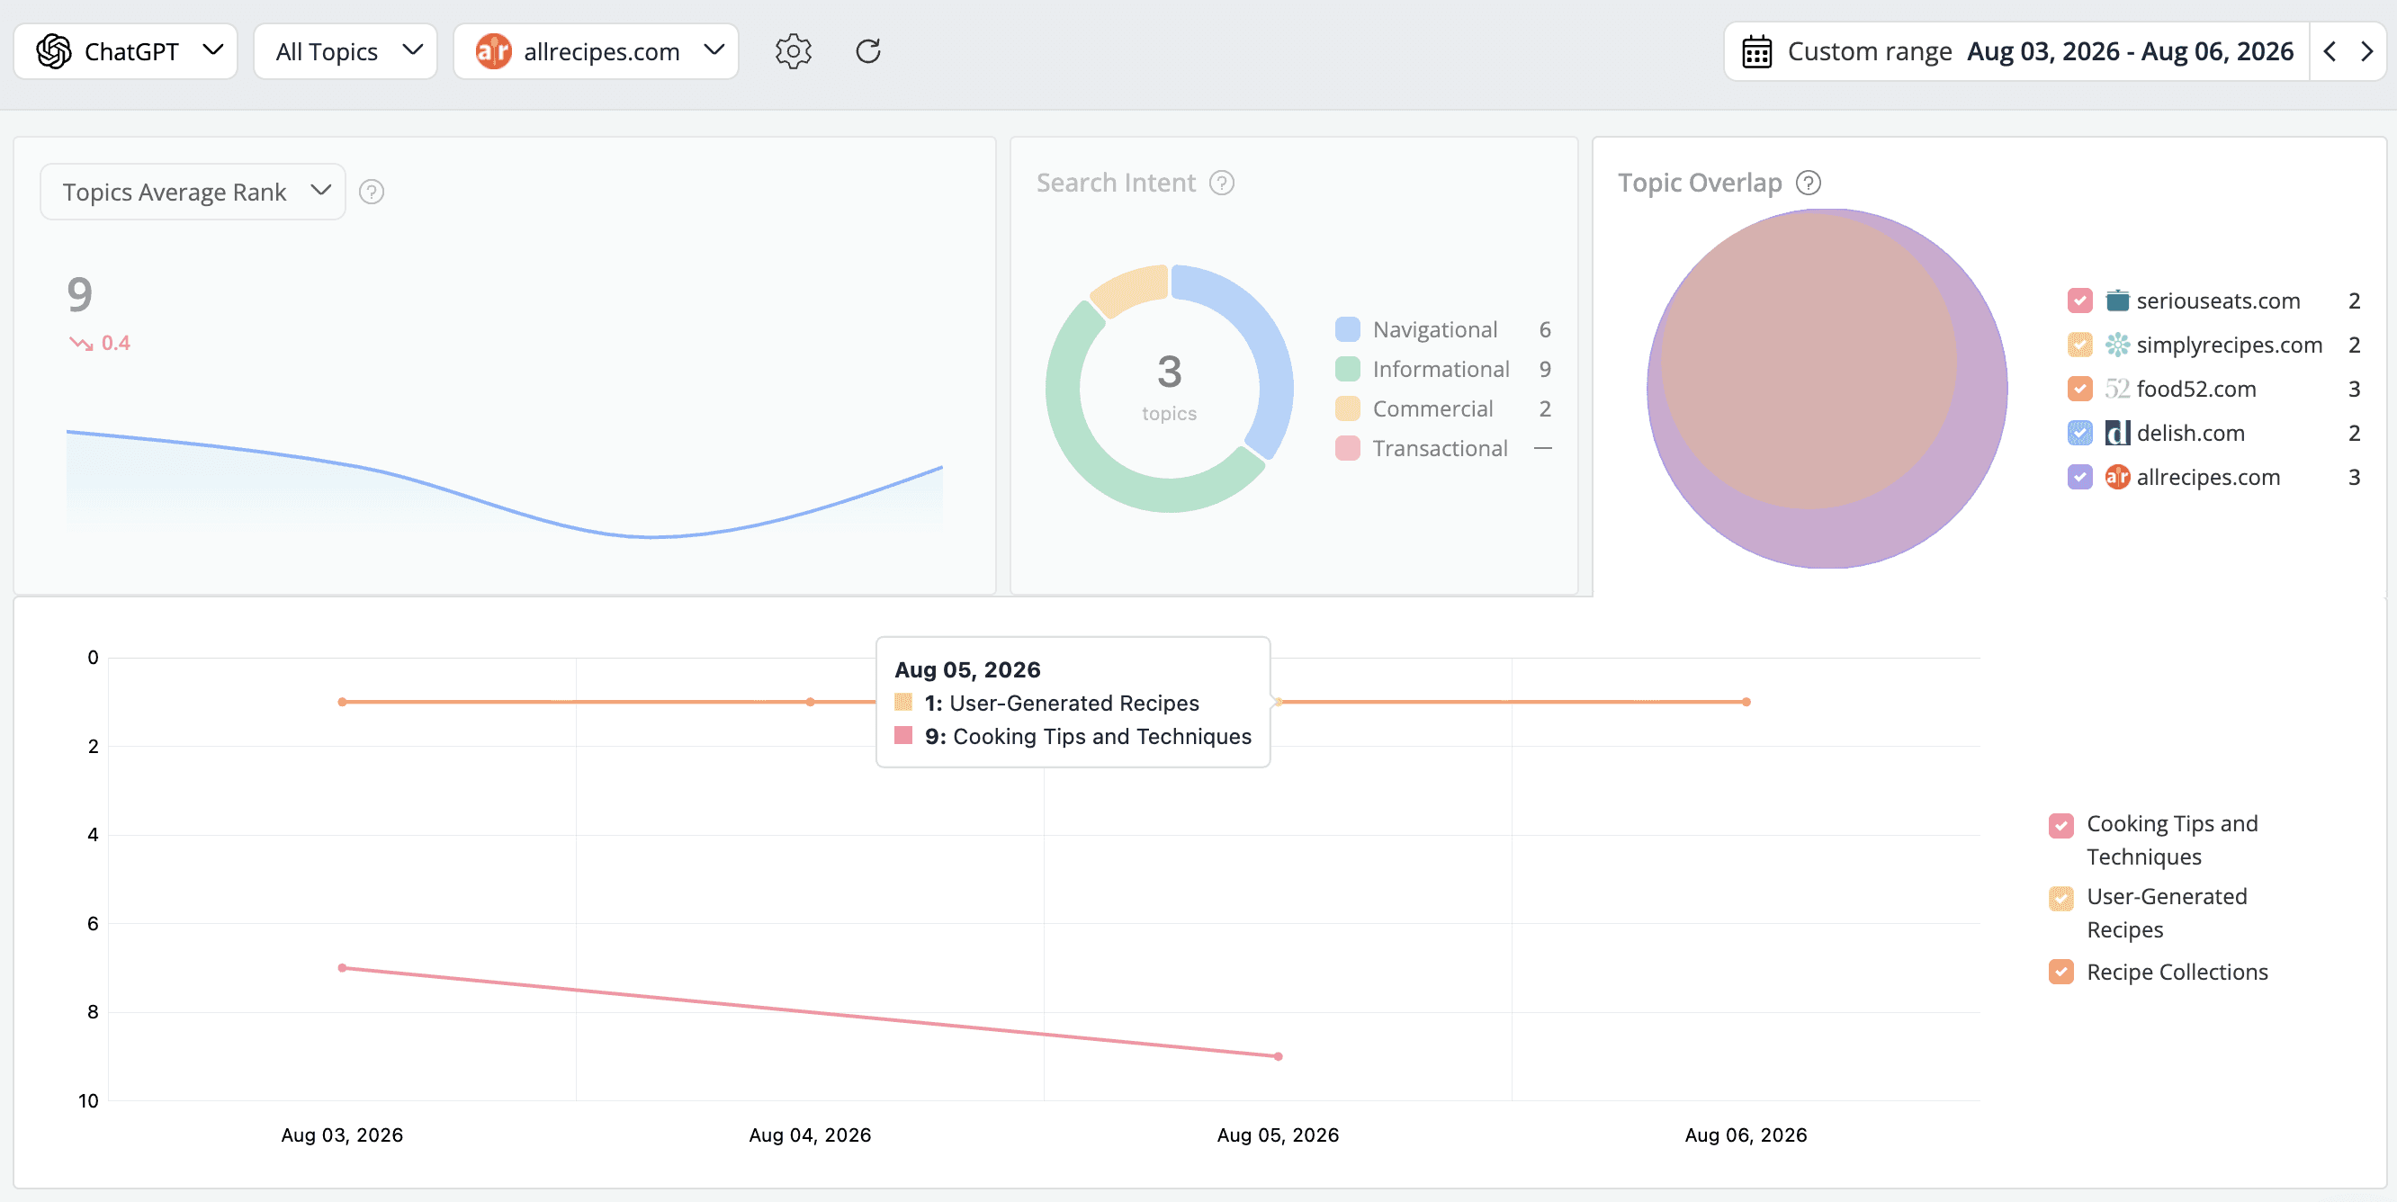Uncheck food52.com checkbox
The image size is (2397, 1202).
(2079, 389)
